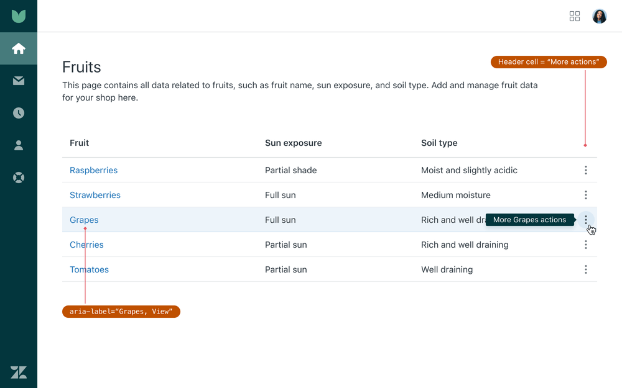Open the Strawberries link
The image size is (622, 388).
click(x=95, y=195)
